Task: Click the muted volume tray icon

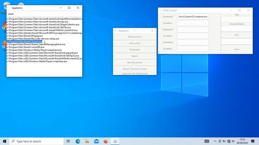Action: [x=233, y=141]
